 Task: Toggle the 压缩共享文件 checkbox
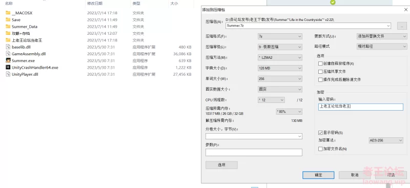320,71
